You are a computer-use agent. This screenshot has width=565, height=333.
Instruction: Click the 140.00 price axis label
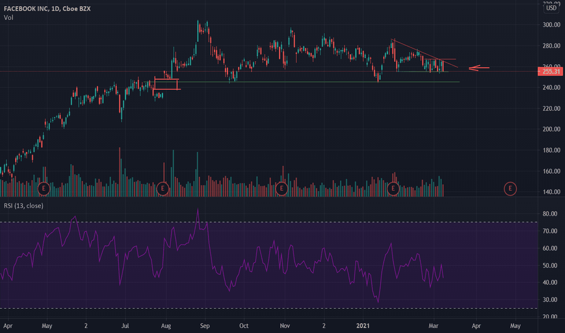(x=551, y=192)
